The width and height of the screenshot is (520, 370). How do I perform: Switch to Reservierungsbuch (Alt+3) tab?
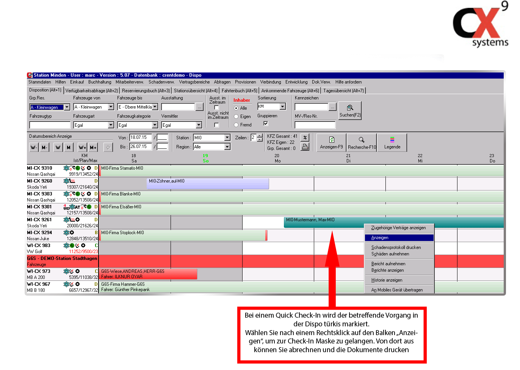coord(146,91)
